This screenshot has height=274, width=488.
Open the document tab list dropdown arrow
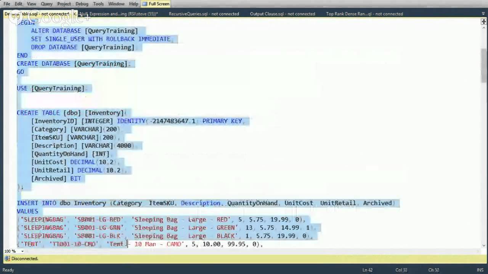[x=483, y=14]
